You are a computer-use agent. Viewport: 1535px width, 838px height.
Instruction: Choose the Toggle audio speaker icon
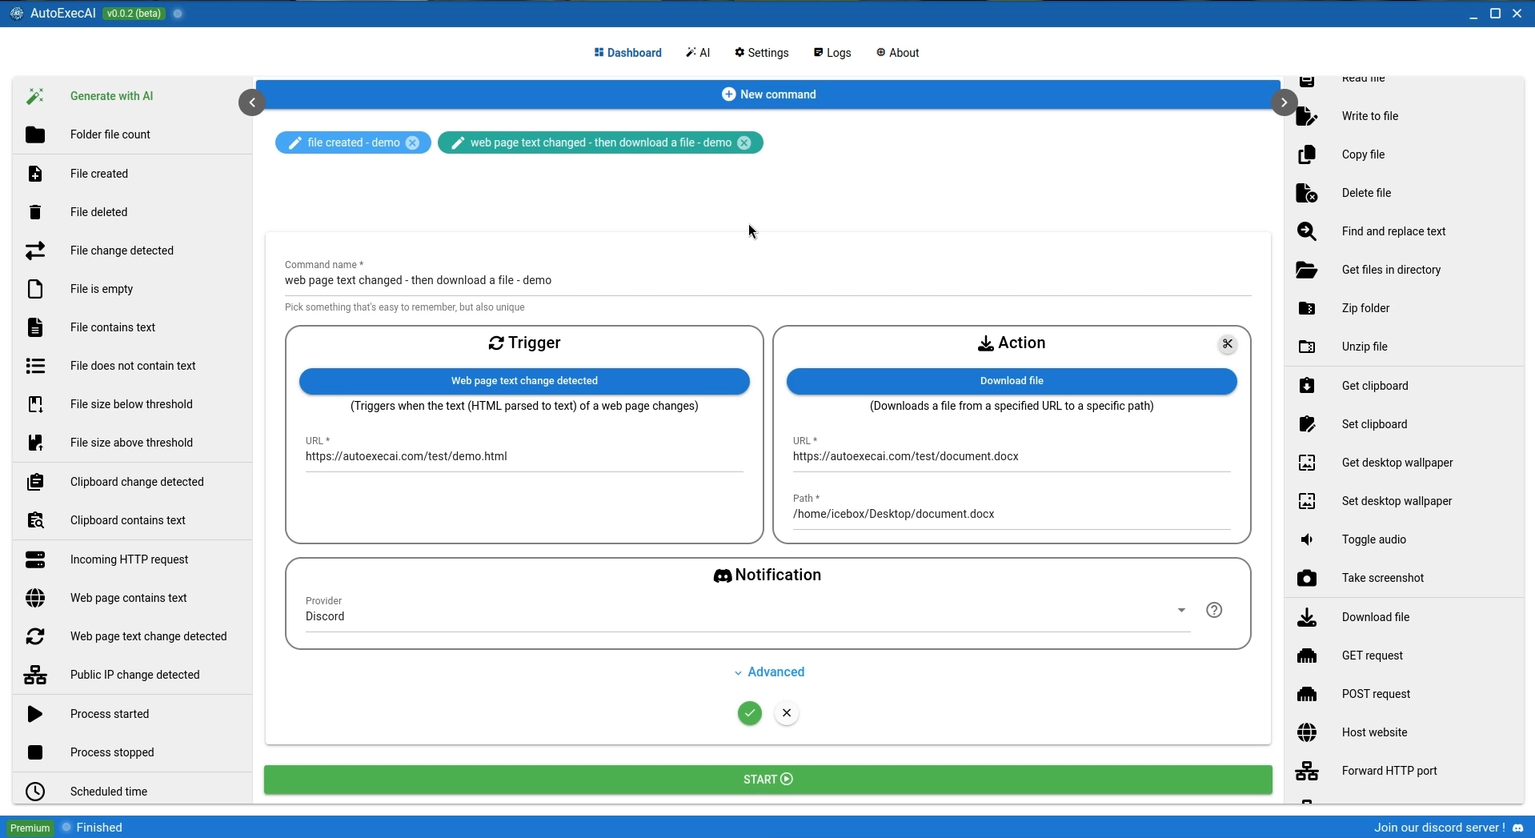(1307, 540)
